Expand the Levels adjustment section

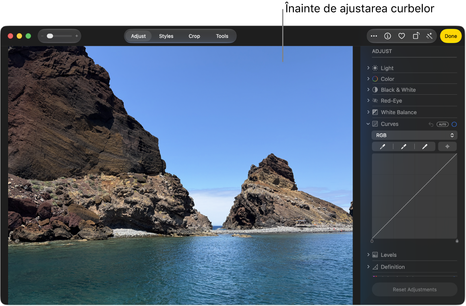tap(368, 255)
